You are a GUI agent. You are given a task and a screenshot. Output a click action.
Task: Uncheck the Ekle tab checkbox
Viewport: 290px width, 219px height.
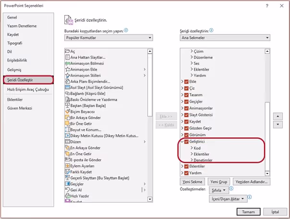coord(186,82)
